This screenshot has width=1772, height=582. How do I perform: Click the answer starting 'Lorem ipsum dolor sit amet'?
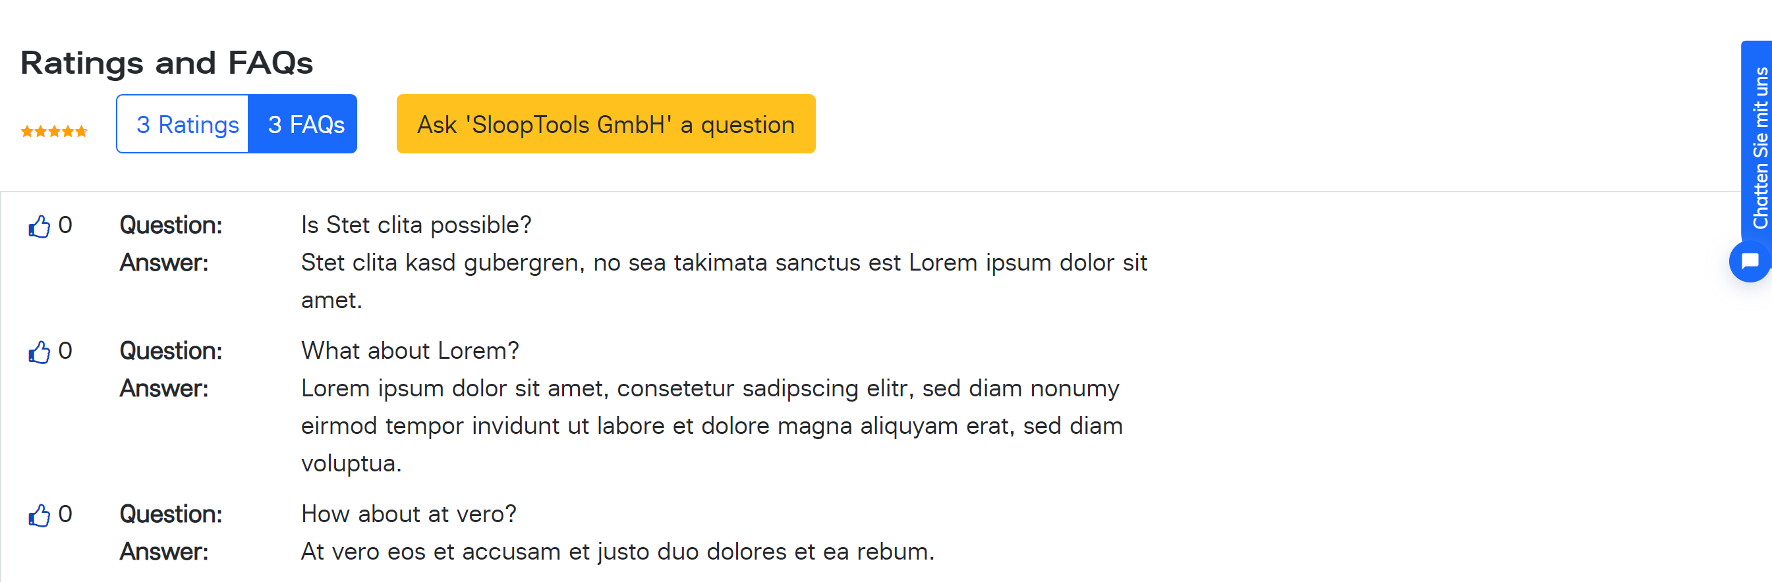(712, 426)
